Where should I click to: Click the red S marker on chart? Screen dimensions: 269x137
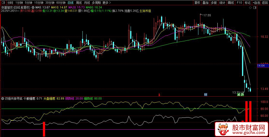(x=159, y=95)
